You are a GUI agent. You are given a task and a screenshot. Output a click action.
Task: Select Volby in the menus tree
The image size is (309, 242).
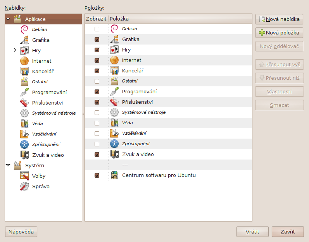click(38, 176)
